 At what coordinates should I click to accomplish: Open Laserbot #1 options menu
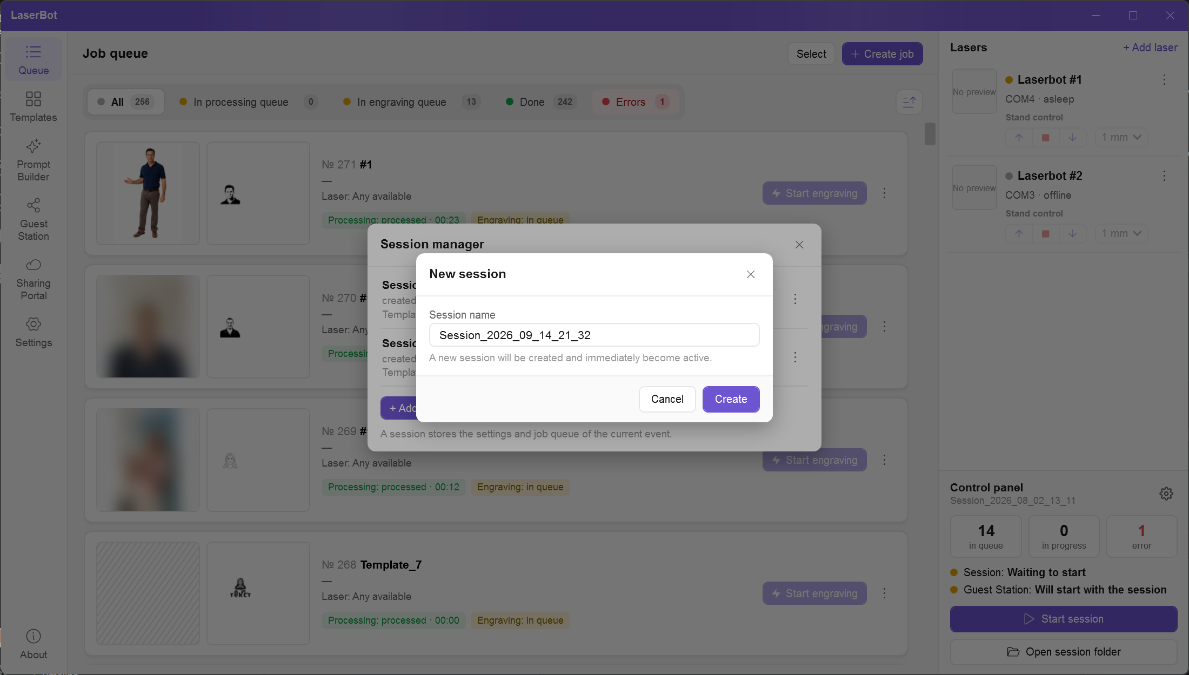pyautogui.click(x=1165, y=80)
